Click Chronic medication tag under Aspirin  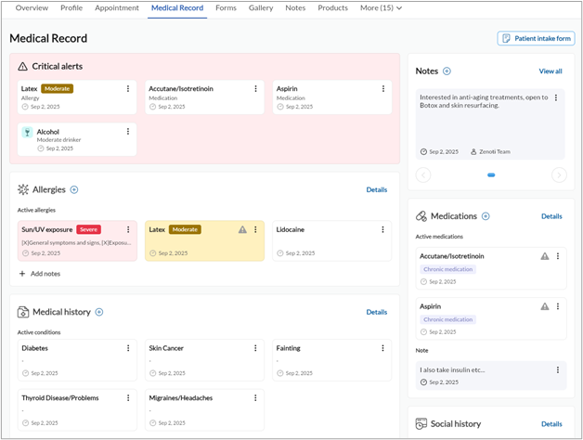[447, 319]
